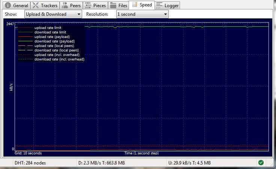Screen dimensions: 276x169
Task: Click the 'Grid: 10 seconds' label
Action: pos(28,153)
